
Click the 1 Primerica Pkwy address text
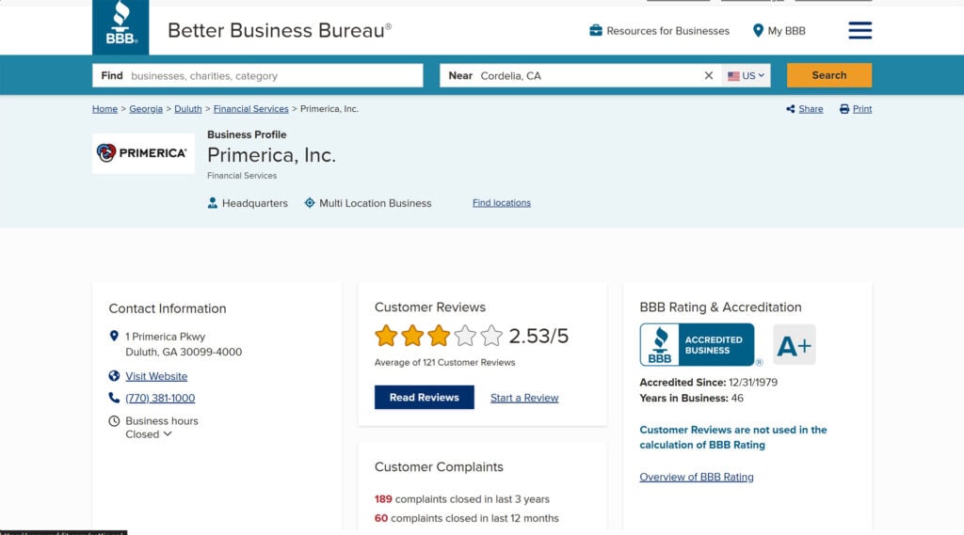[x=166, y=337]
